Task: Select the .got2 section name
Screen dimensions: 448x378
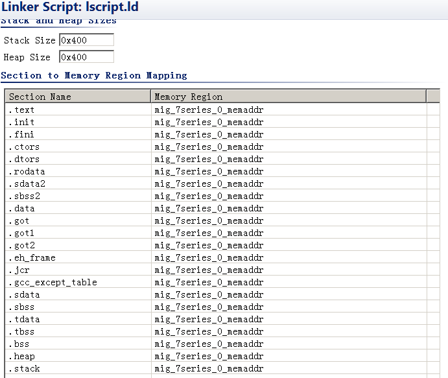Action: coord(21,246)
